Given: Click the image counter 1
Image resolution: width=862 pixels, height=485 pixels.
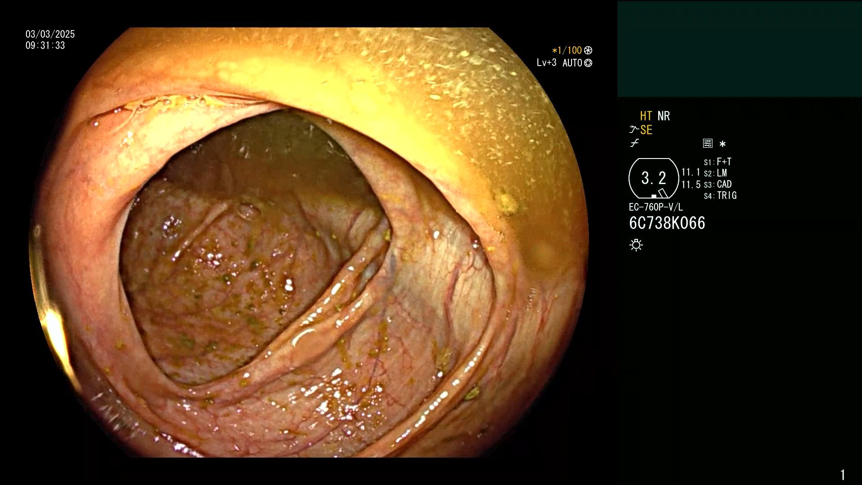Looking at the screenshot, I should pyautogui.click(x=843, y=475).
